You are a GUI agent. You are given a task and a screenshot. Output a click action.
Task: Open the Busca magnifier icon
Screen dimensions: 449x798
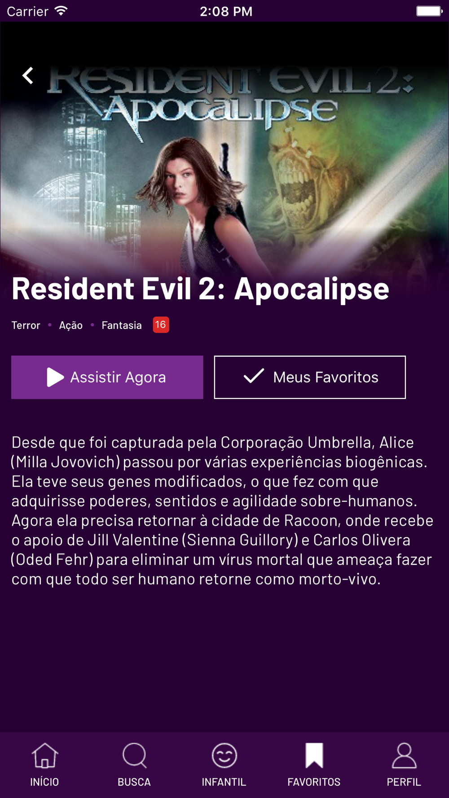[x=135, y=755]
